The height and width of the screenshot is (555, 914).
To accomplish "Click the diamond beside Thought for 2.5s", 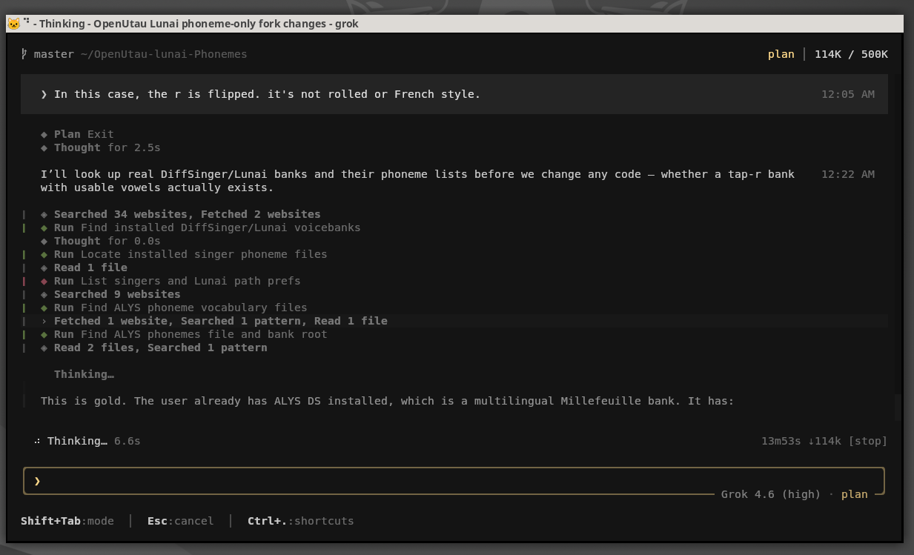I will click(44, 147).
